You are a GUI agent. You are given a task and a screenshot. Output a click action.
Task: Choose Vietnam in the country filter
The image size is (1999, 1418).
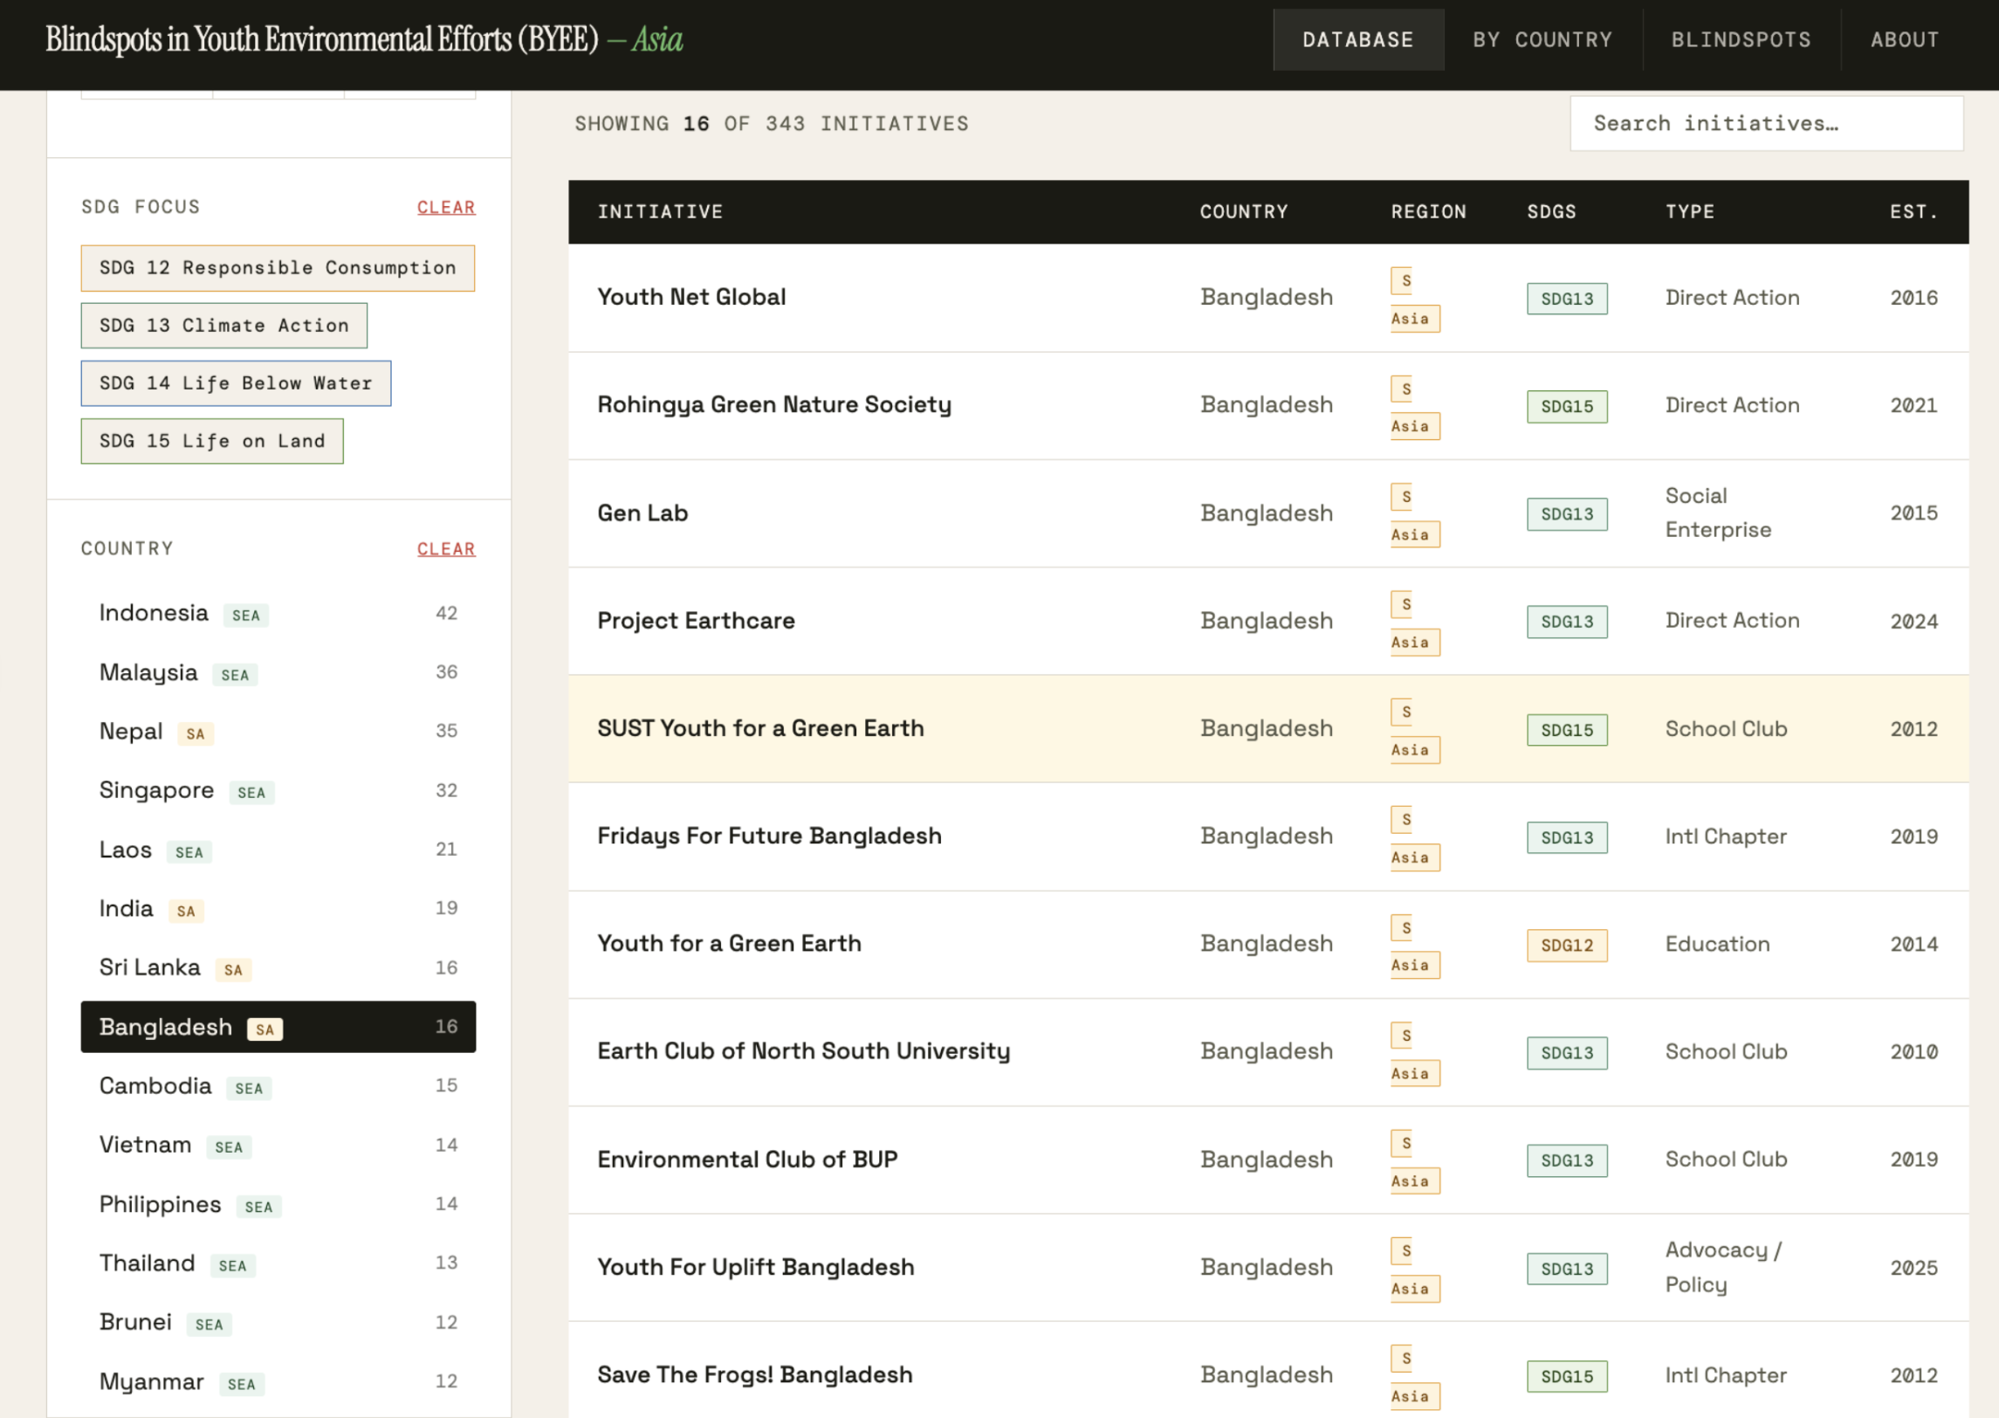point(278,1145)
